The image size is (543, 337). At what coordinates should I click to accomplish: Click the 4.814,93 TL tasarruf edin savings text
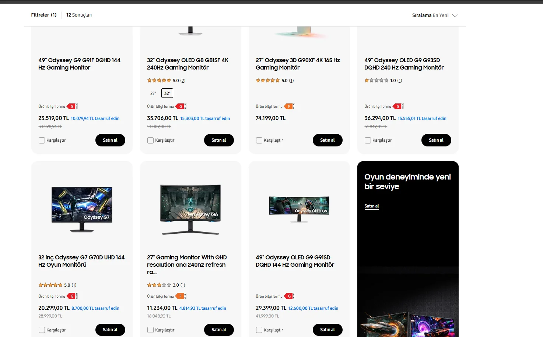(x=203, y=308)
